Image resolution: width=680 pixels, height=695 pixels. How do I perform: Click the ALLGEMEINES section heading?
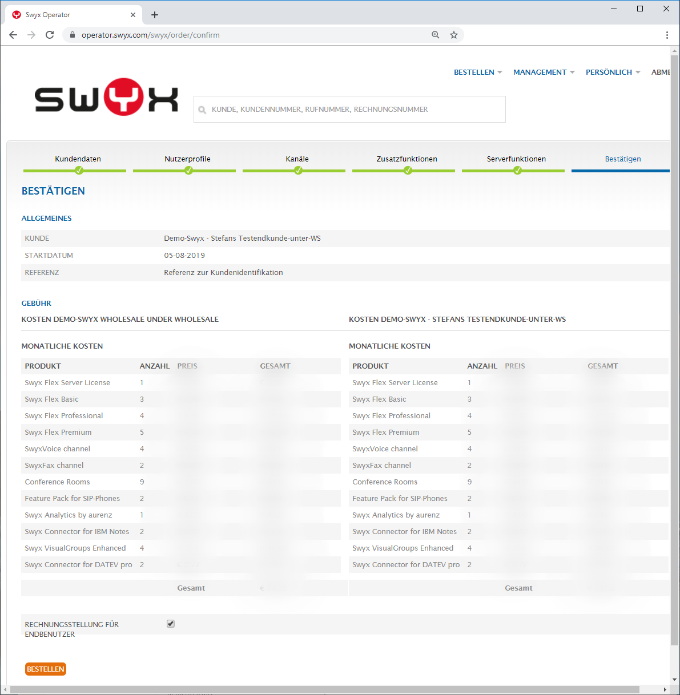point(46,219)
